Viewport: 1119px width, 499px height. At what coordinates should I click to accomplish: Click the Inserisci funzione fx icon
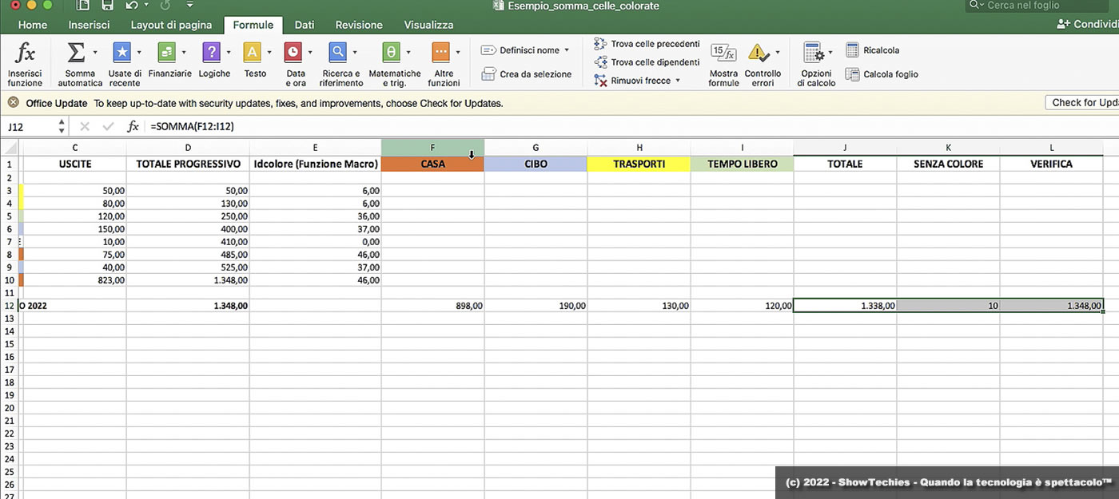pos(26,53)
